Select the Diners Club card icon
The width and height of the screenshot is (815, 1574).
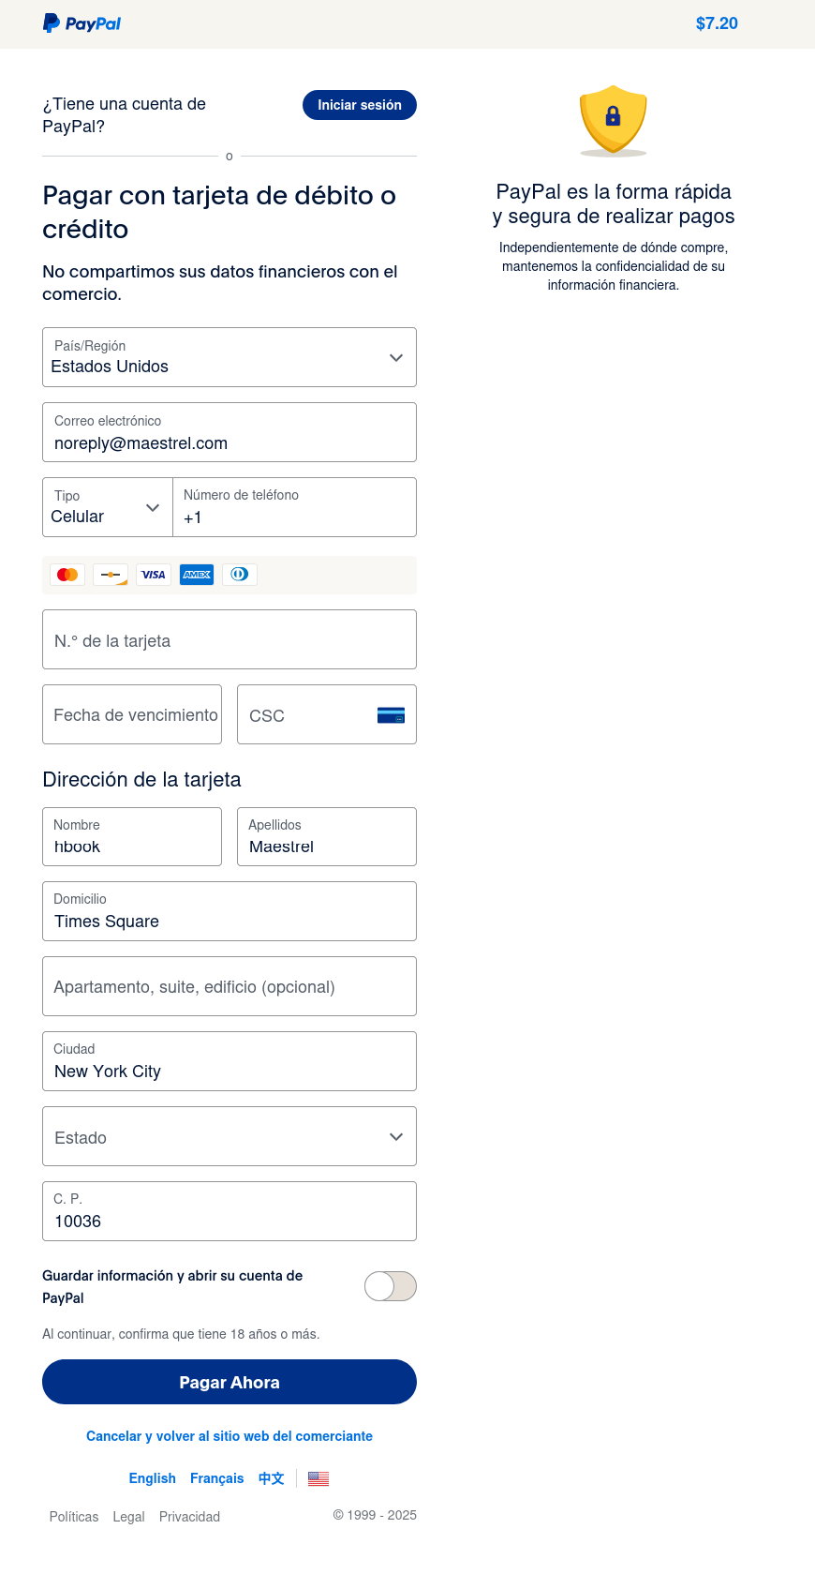[x=240, y=574]
